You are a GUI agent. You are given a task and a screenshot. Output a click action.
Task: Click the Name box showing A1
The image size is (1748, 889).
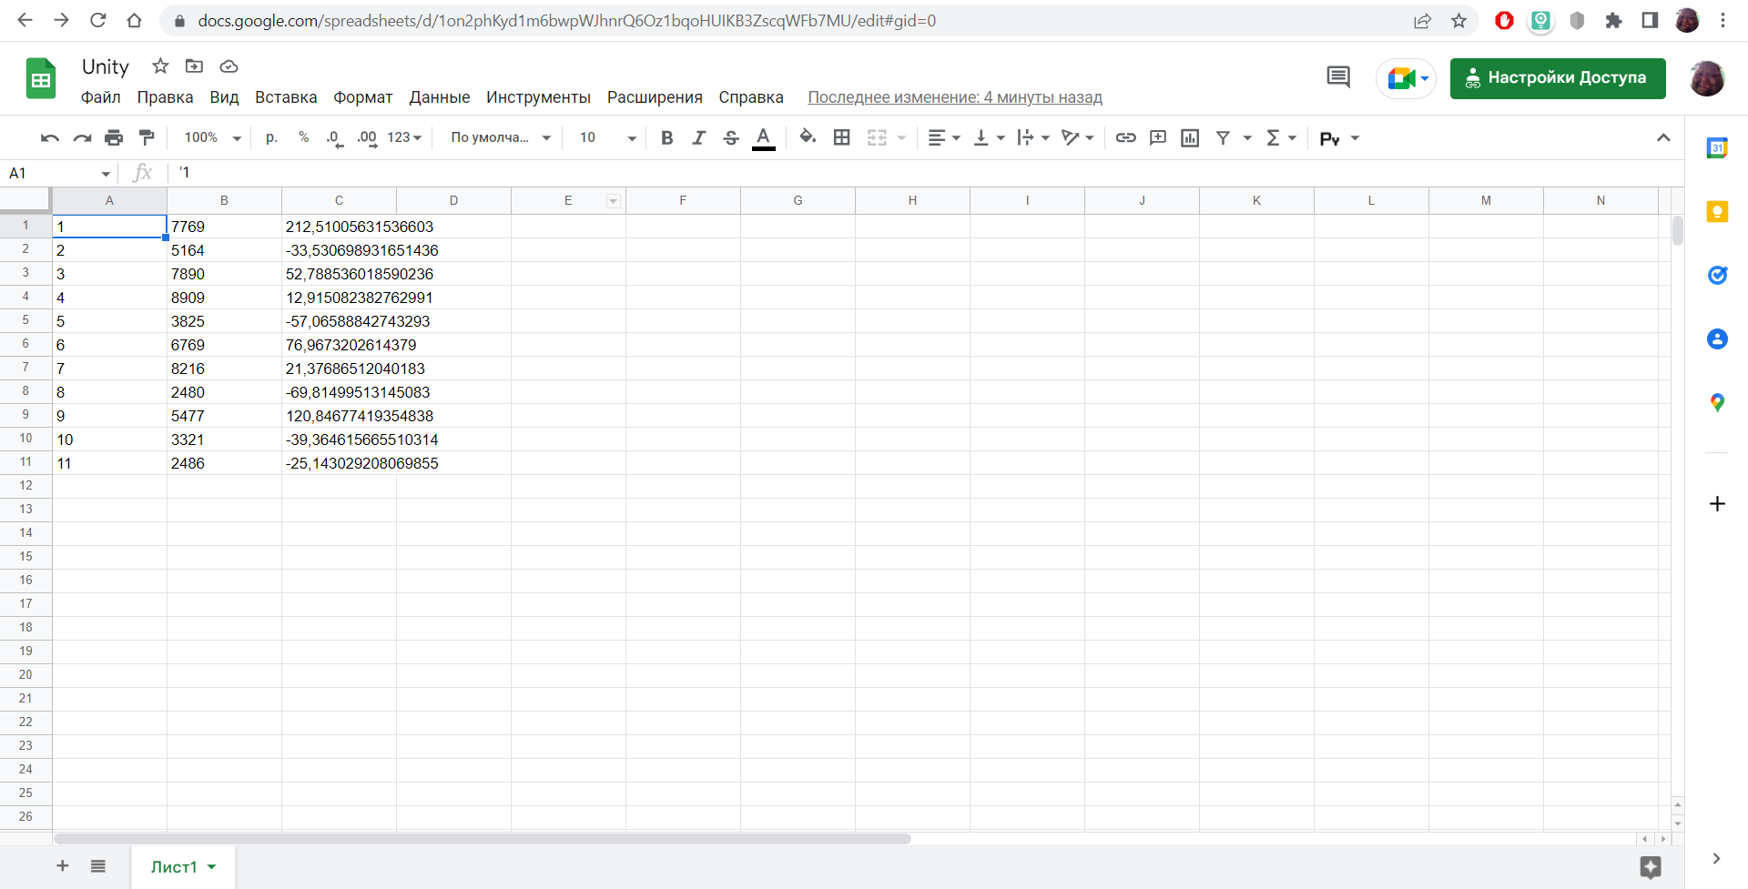pyautogui.click(x=59, y=173)
